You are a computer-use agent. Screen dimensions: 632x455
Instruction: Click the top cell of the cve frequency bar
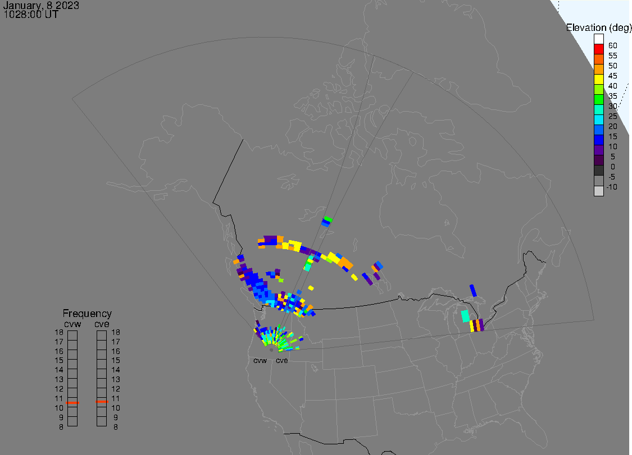point(102,335)
